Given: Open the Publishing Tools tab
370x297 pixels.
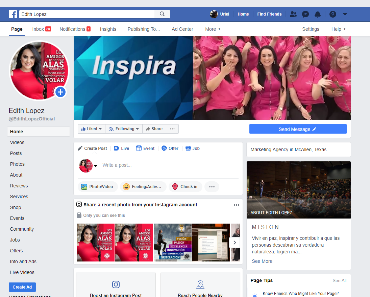Looking at the screenshot, I should pos(144,29).
